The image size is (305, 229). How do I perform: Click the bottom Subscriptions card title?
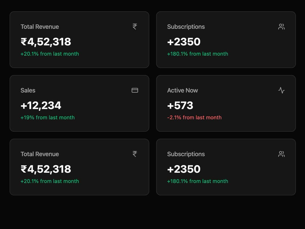[186, 154]
